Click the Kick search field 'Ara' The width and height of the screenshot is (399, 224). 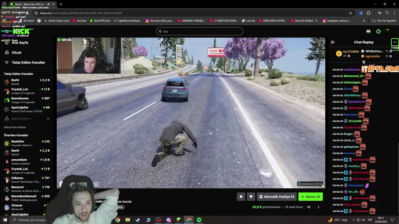199,31
